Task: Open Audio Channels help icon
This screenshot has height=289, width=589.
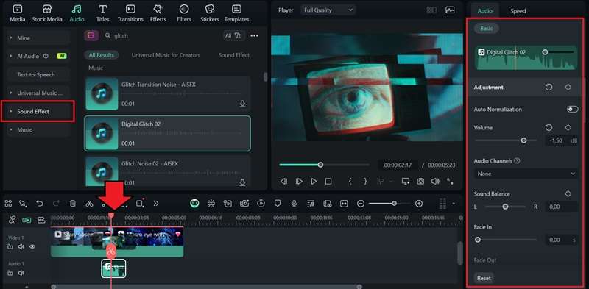Action: point(518,160)
